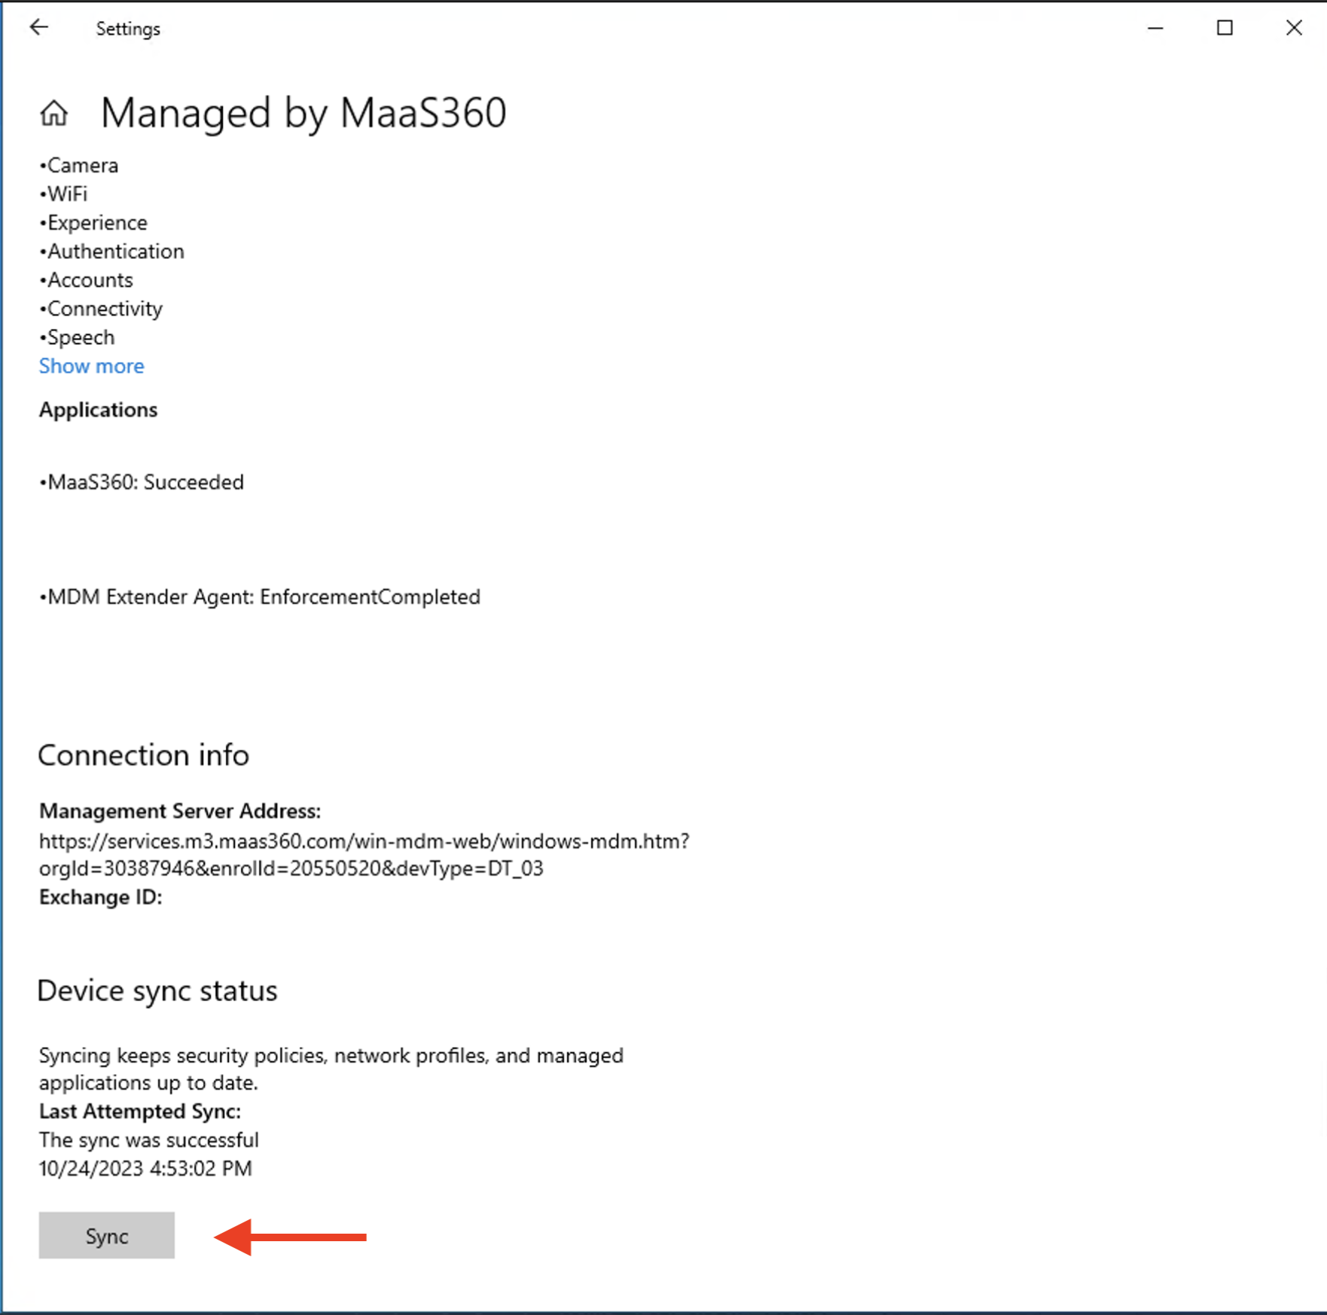
Task: Click the Device sync status heading
Action: [157, 991]
